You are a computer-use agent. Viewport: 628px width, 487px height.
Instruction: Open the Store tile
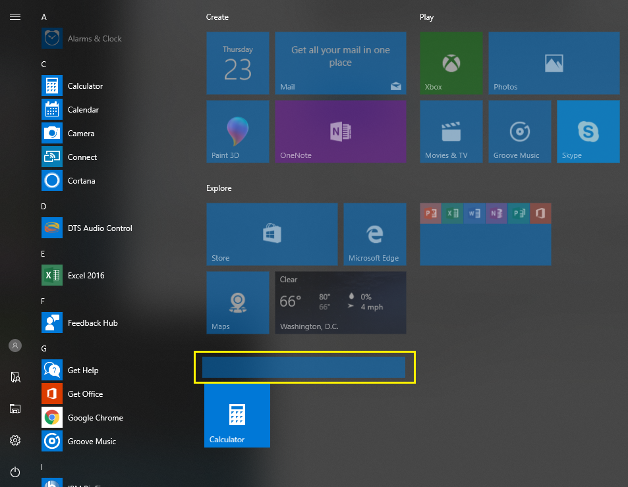point(272,234)
